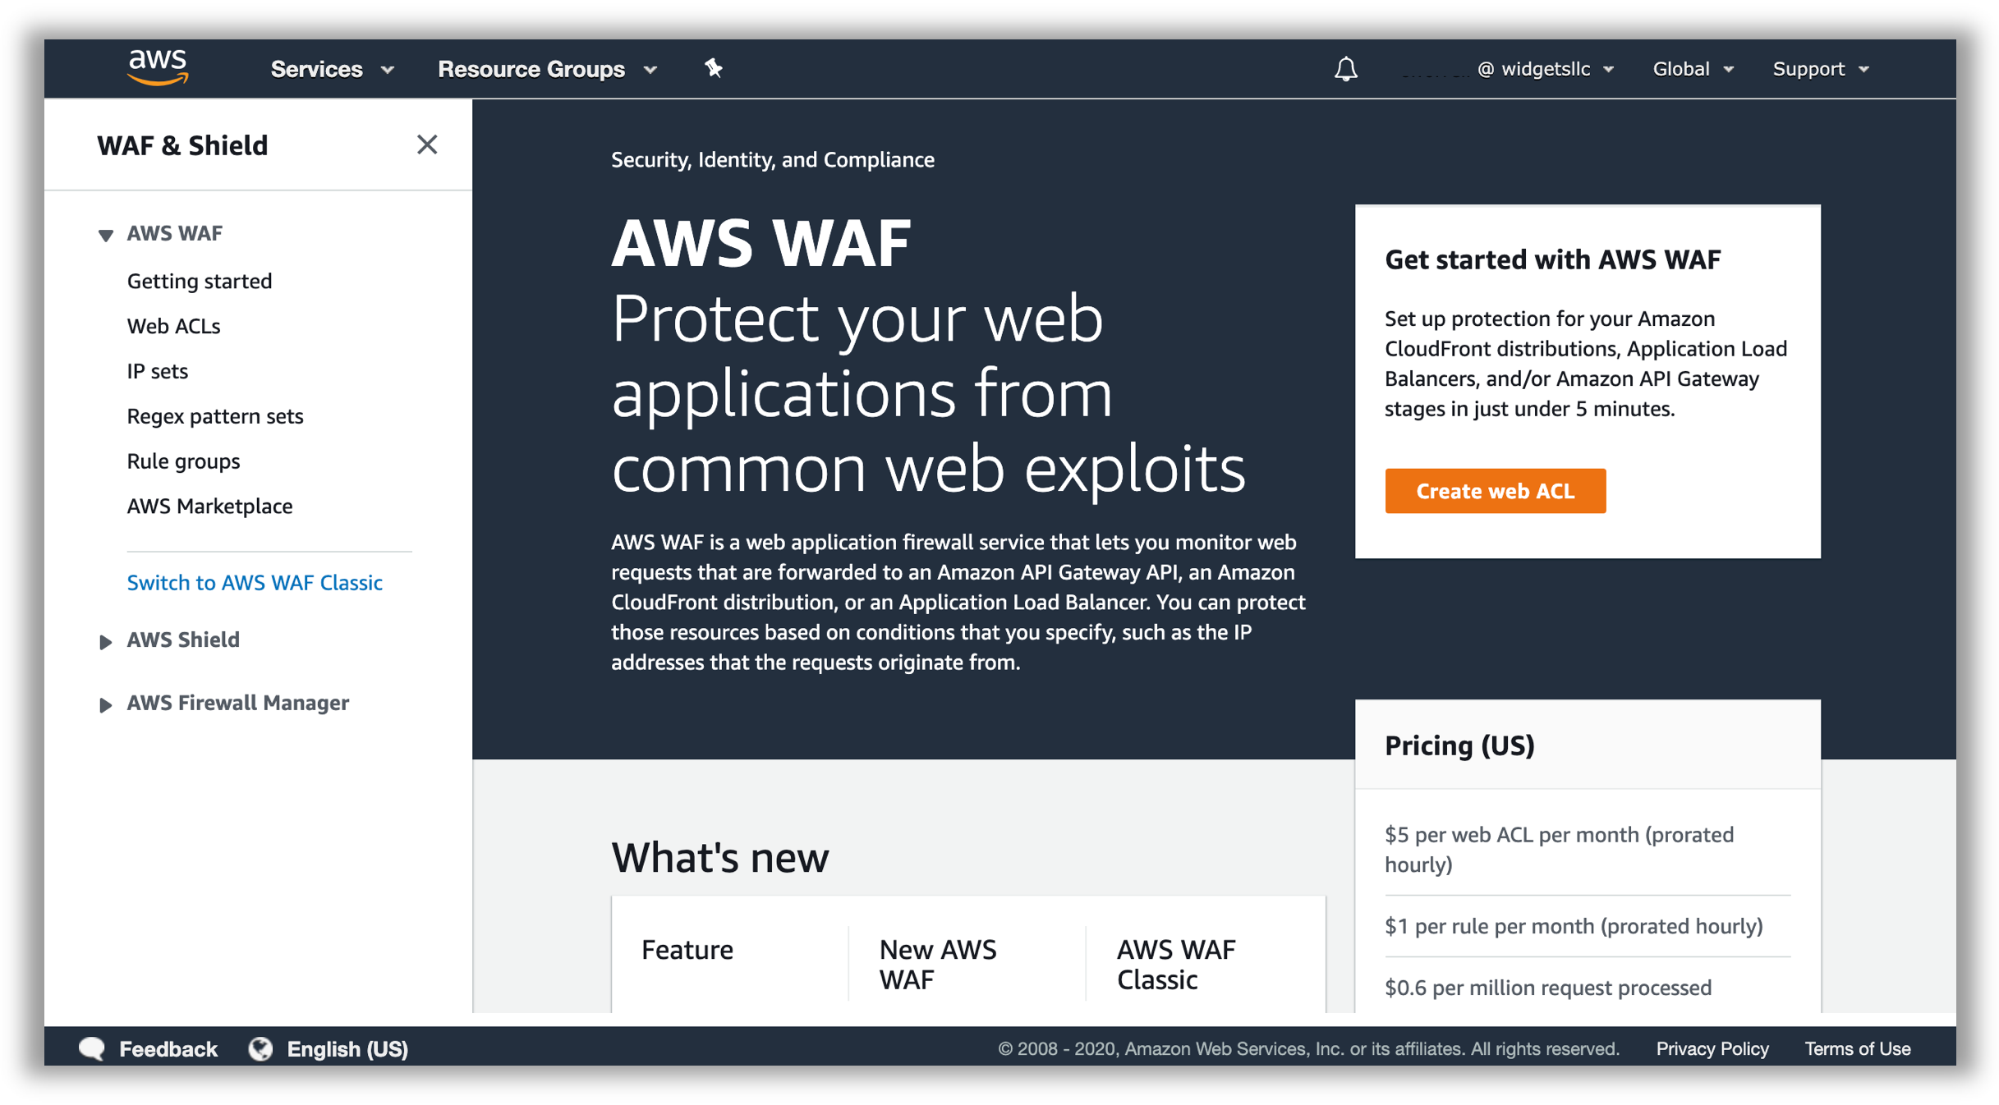
Task: Click the Create web ACL button
Action: point(1495,491)
